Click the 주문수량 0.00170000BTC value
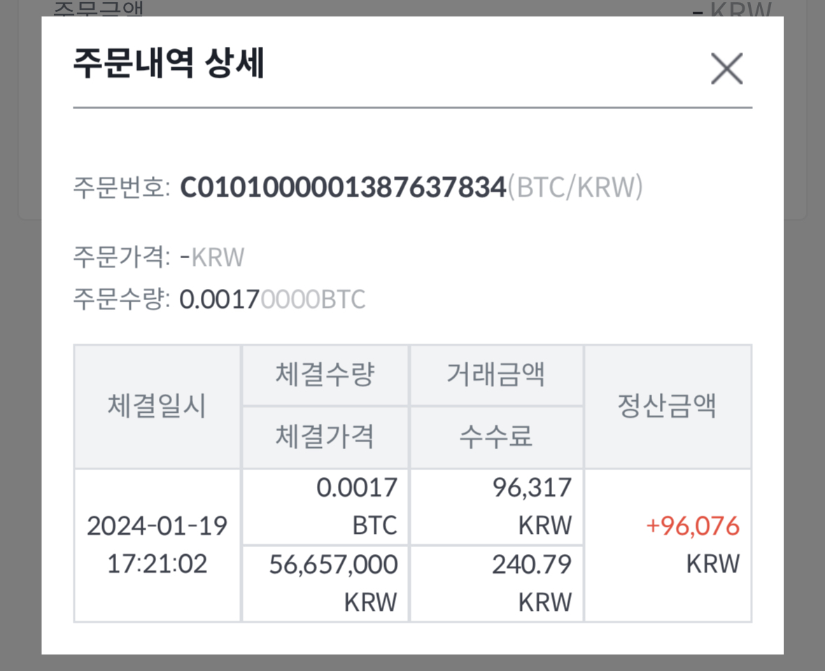 pos(272,299)
